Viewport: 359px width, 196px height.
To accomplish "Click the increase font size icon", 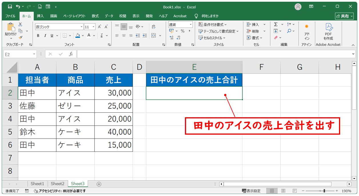I will pyautogui.click(x=100, y=27).
